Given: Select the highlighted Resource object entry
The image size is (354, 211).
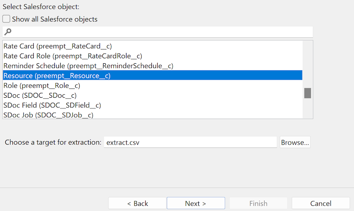Looking at the screenshot, I should point(57,76).
